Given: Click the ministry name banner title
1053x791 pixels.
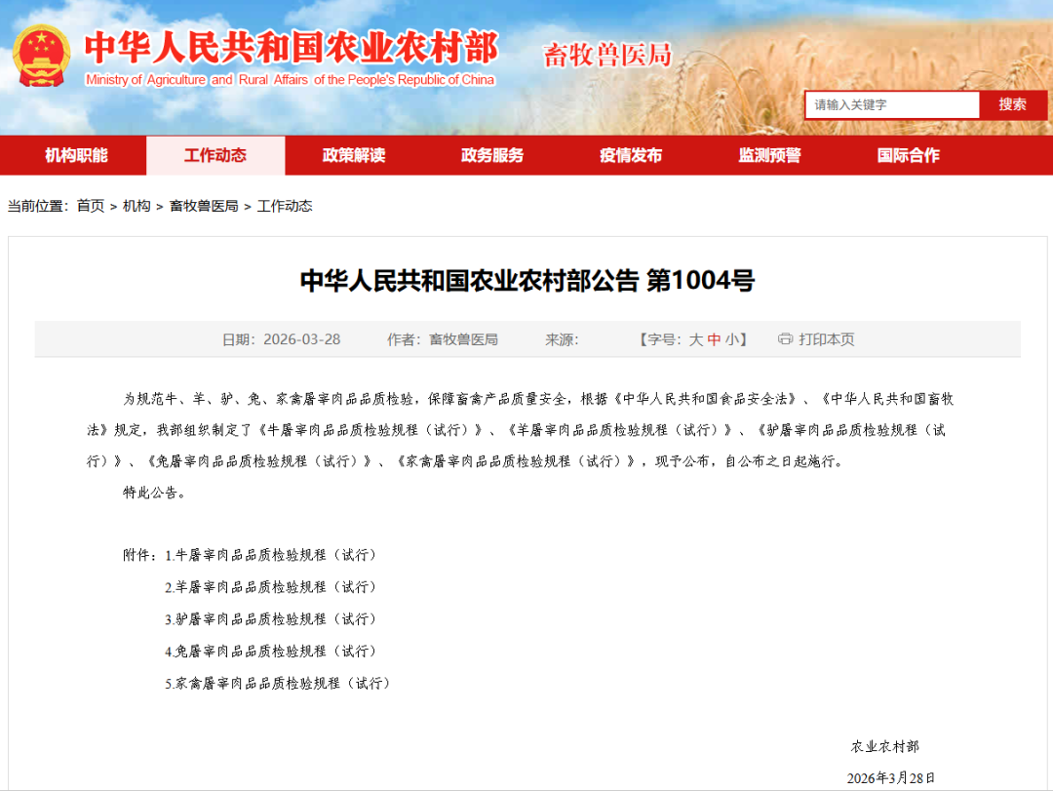Looking at the screenshot, I should [x=291, y=47].
